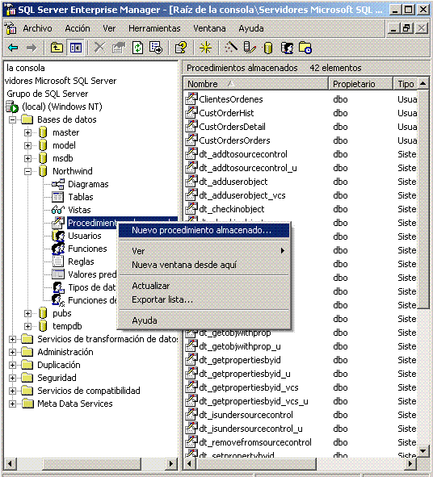The width and height of the screenshot is (433, 477).
Task: Select dt_removefromsourcecontrol in the list
Action: [255, 442]
